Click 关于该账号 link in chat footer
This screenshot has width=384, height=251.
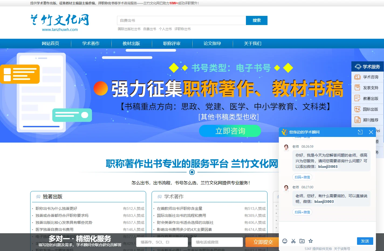[342, 249]
